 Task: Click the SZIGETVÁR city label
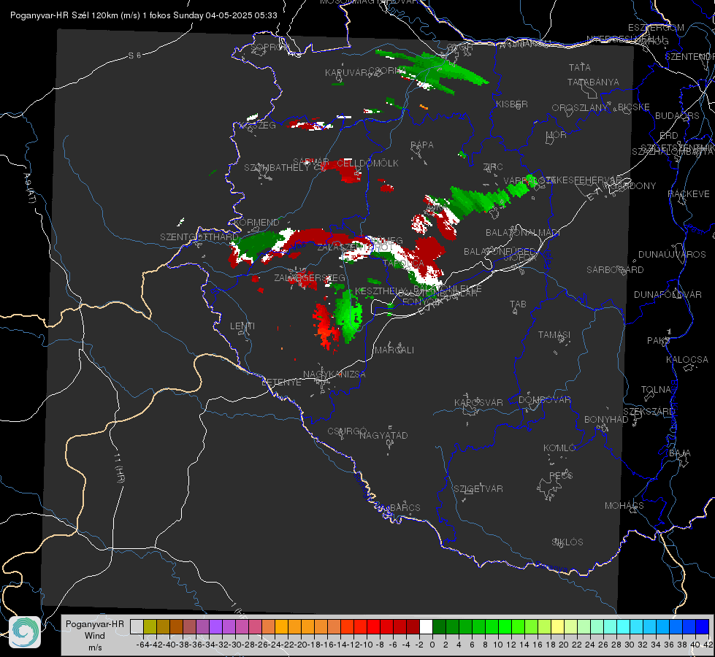[478, 489]
